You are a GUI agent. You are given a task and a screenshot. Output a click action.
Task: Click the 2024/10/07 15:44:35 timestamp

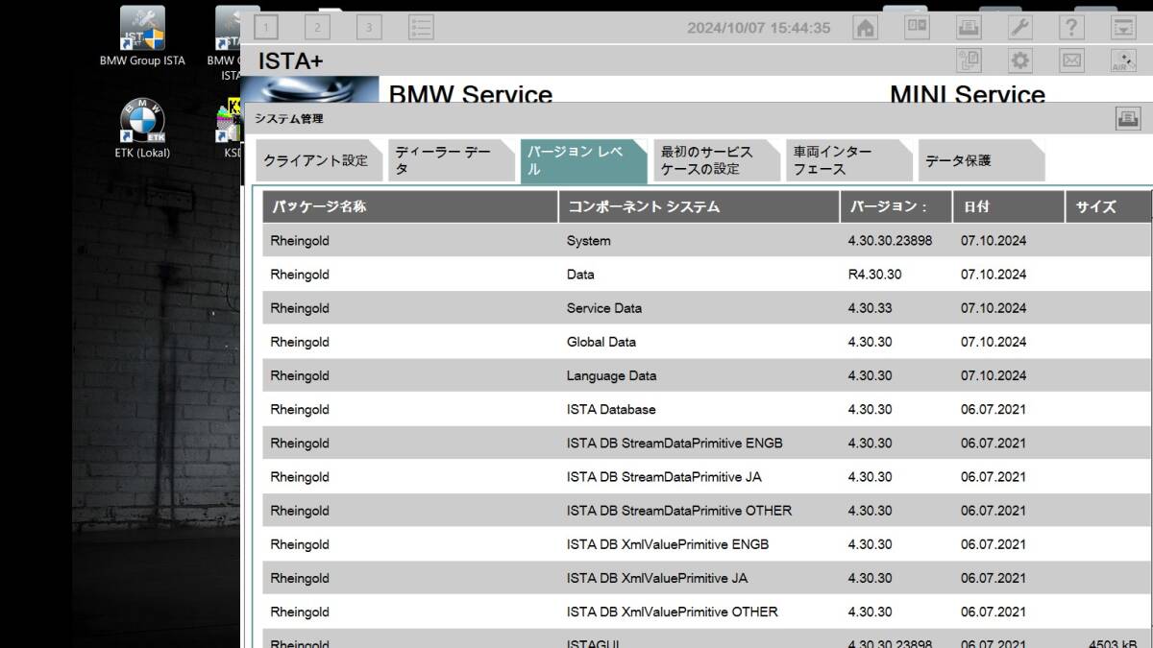coord(759,28)
